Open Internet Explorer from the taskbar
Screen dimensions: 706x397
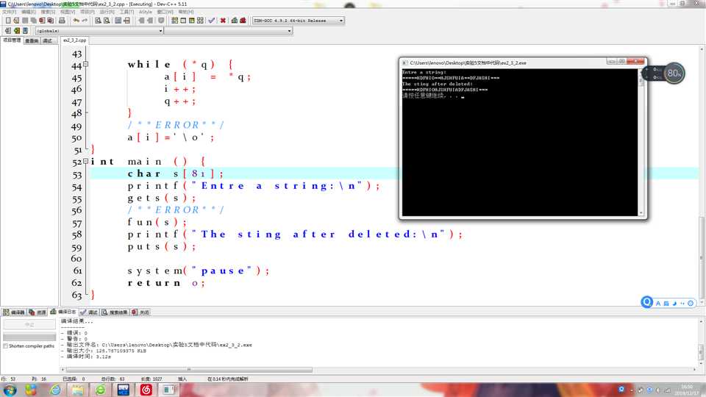click(55, 390)
